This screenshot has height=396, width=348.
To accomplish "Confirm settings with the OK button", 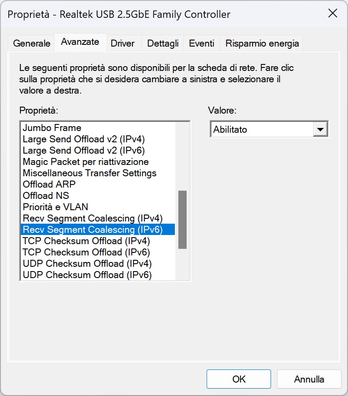I will tap(239, 379).
